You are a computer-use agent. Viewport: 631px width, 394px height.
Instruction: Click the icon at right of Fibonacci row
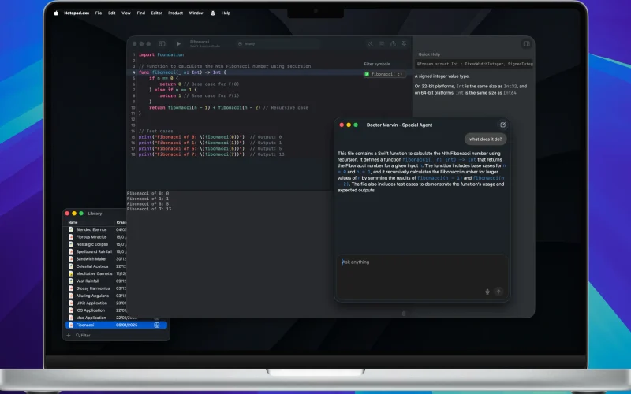click(157, 325)
